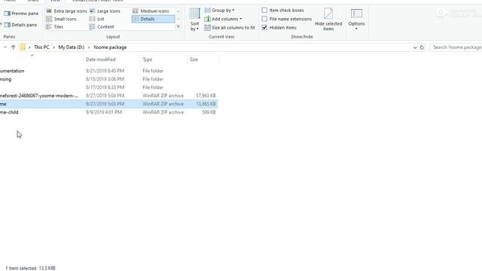The height and width of the screenshot is (271, 482).
Task: Click the 599 KB size cell
Action: click(x=209, y=112)
